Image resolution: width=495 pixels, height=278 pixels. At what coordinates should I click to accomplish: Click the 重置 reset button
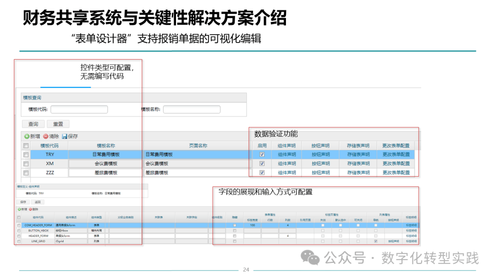(x=58, y=124)
